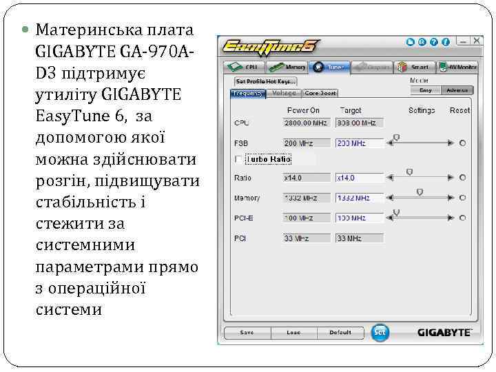Click the Save button

pyautogui.click(x=247, y=333)
